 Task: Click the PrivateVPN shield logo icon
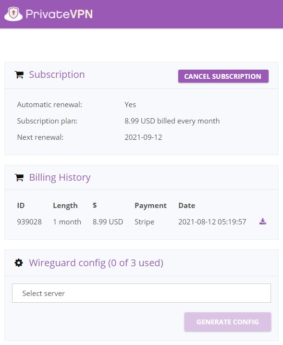[x=13, y=14]
